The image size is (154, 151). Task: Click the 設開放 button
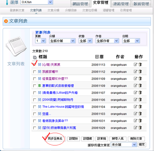[74, 139]
